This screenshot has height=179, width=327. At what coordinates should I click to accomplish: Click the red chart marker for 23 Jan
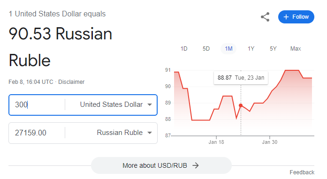coord(241,105)
